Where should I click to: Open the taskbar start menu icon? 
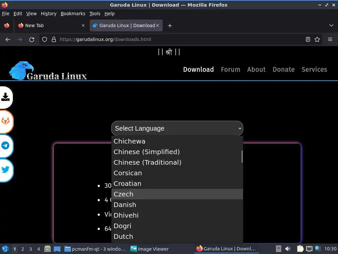tap(5, 249)
